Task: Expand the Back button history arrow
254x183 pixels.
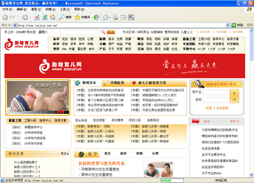Action: click(18, 17)
